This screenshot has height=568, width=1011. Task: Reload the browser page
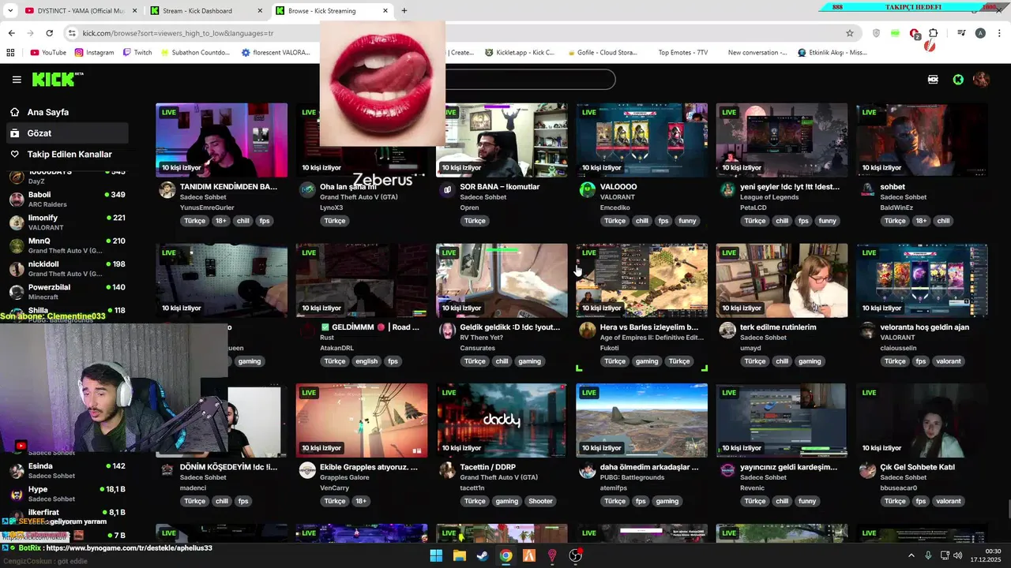[49, 33]
